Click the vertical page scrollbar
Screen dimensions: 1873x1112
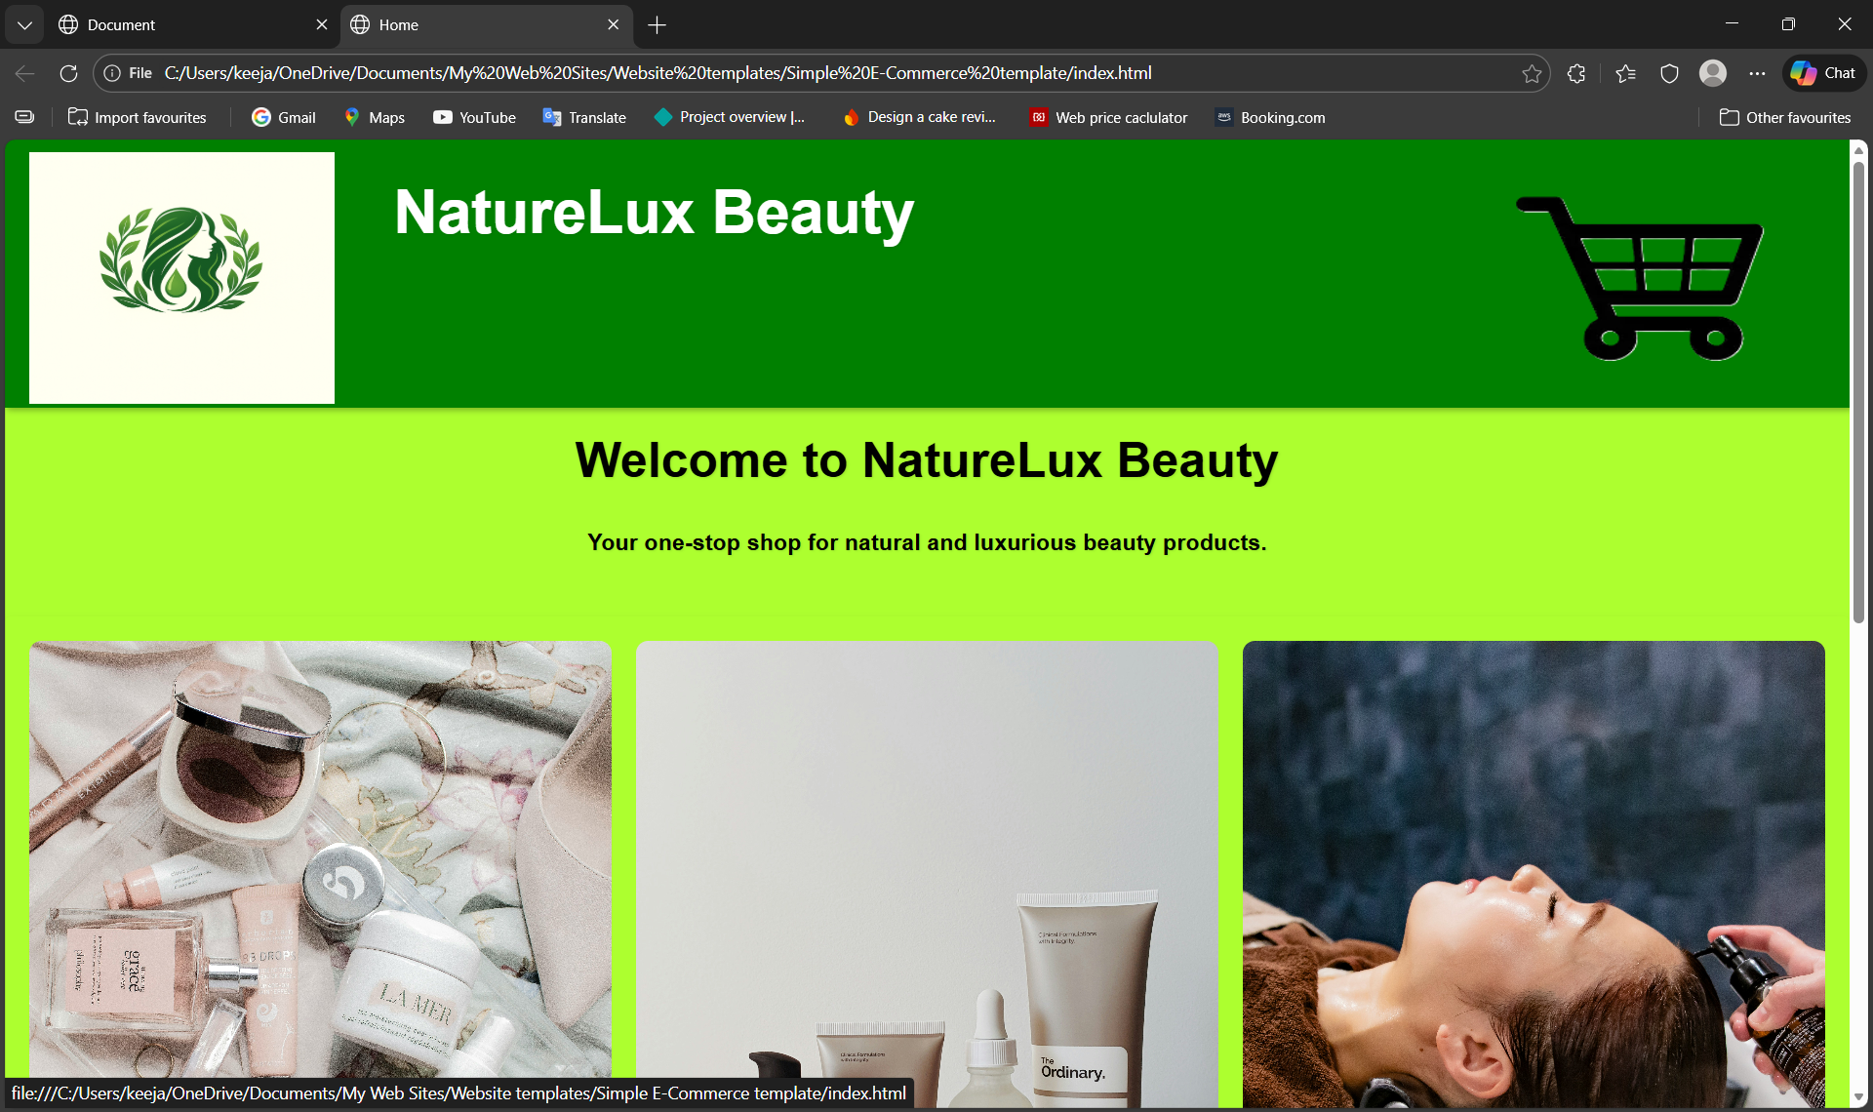[x=1858, y=390]
